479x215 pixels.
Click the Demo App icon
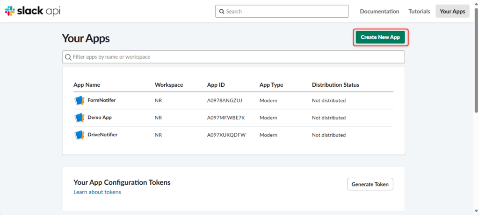coord(80,118)
